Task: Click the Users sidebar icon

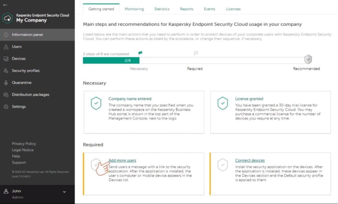Action: coord(6,47)
